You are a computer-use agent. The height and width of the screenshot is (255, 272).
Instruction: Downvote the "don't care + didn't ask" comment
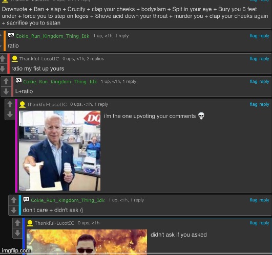pyautogui.click(x=14, y=210)
